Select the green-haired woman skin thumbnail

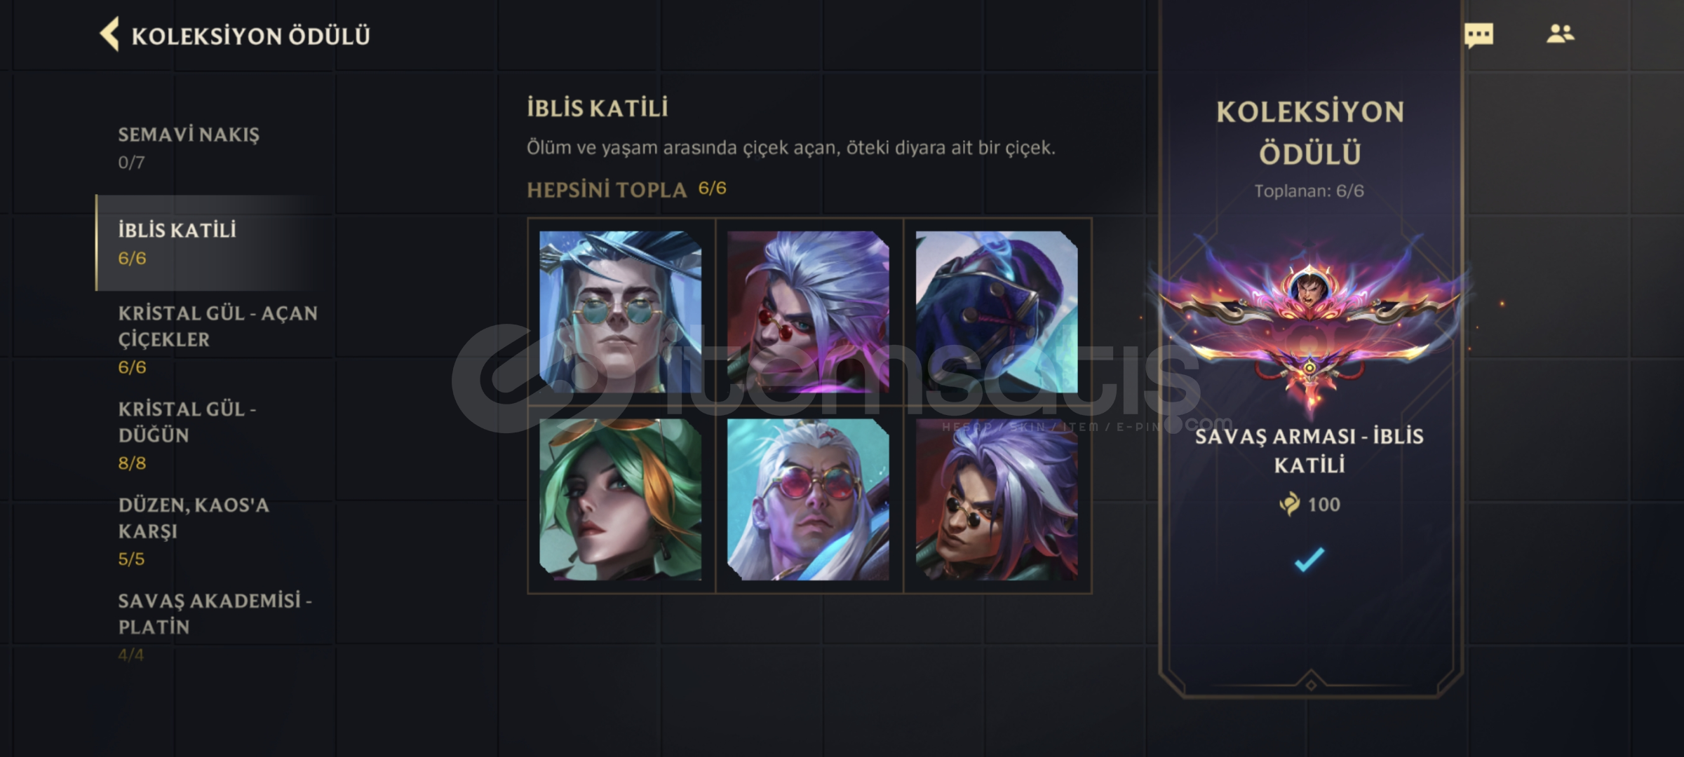[621, 500]
